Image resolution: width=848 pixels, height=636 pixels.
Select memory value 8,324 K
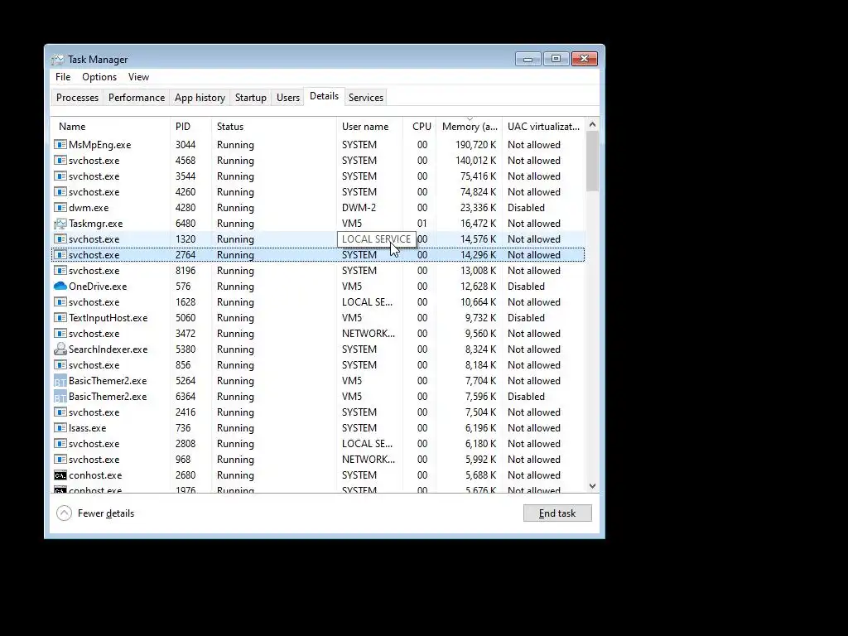481,349
